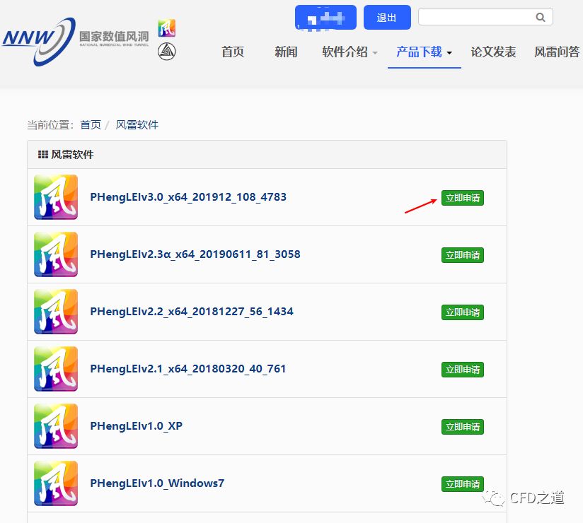
Task: Open PHengLEIv2.2_x64_20181227_56_1434 link
Action: tap(192, 311)
